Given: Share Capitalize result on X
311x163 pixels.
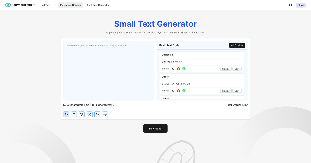Looking at the screenshot, I should [173, 69].
